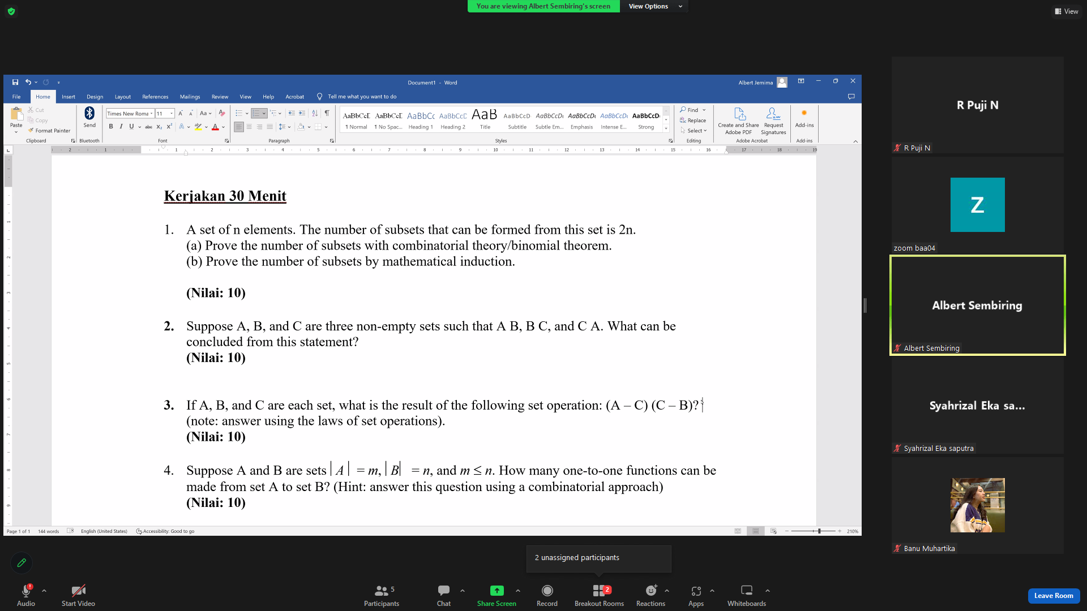Screen dimensions: 1087x611
Task: Toggle Underline formatting
Action: [x=131, y=127]
